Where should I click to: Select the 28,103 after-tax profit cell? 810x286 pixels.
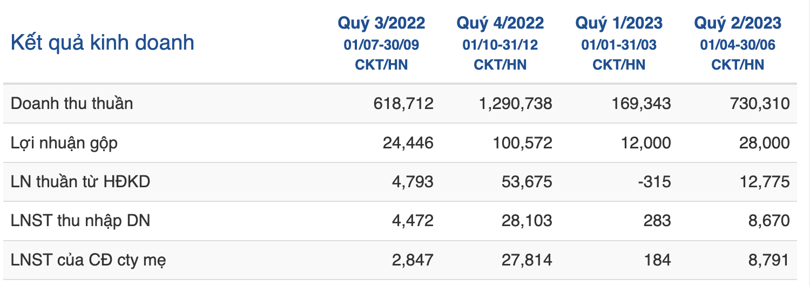pos(526,221)
